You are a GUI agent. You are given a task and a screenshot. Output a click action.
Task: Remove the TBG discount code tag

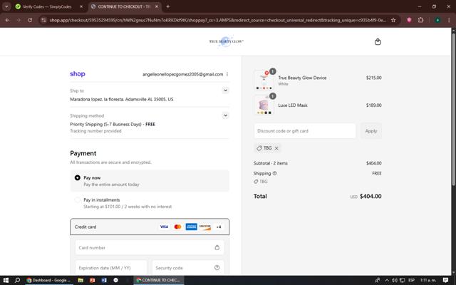click(276, 148)
